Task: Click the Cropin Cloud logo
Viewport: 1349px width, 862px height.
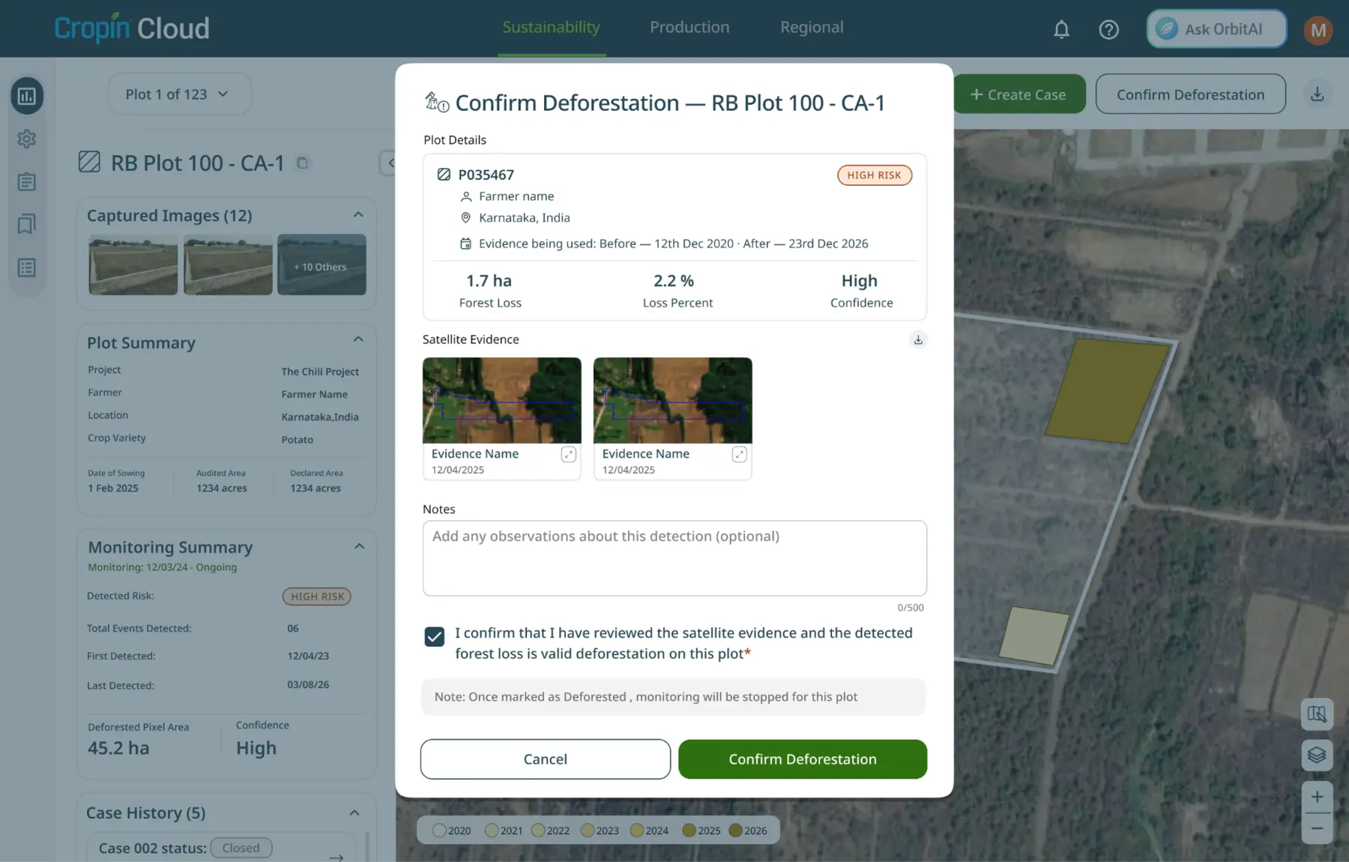Action: (x=132, y=28)
